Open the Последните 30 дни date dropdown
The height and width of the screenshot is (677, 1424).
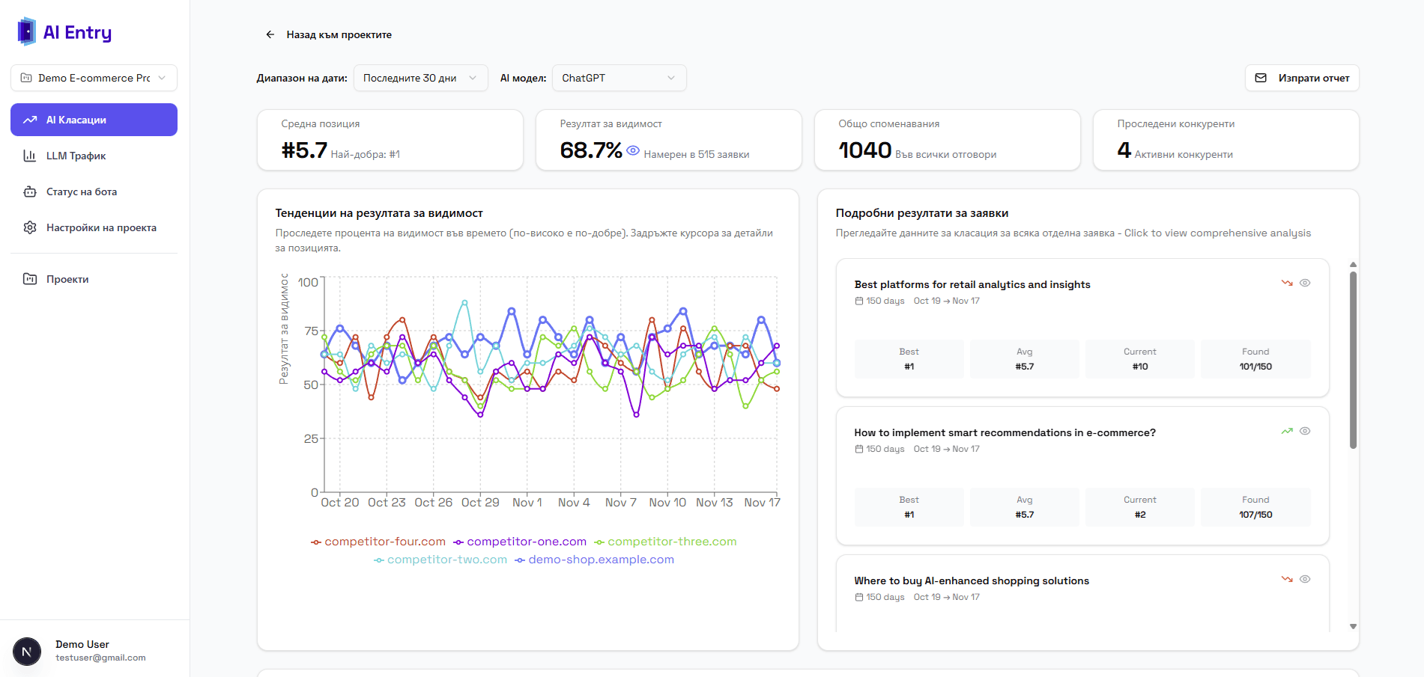[x=420, y=77]
